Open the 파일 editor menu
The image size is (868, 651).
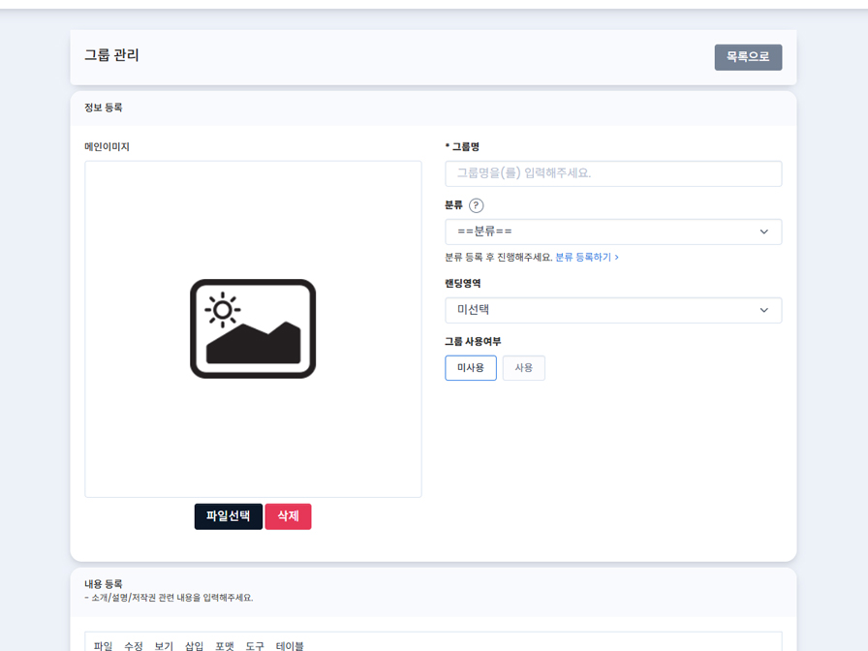point(103,645)
